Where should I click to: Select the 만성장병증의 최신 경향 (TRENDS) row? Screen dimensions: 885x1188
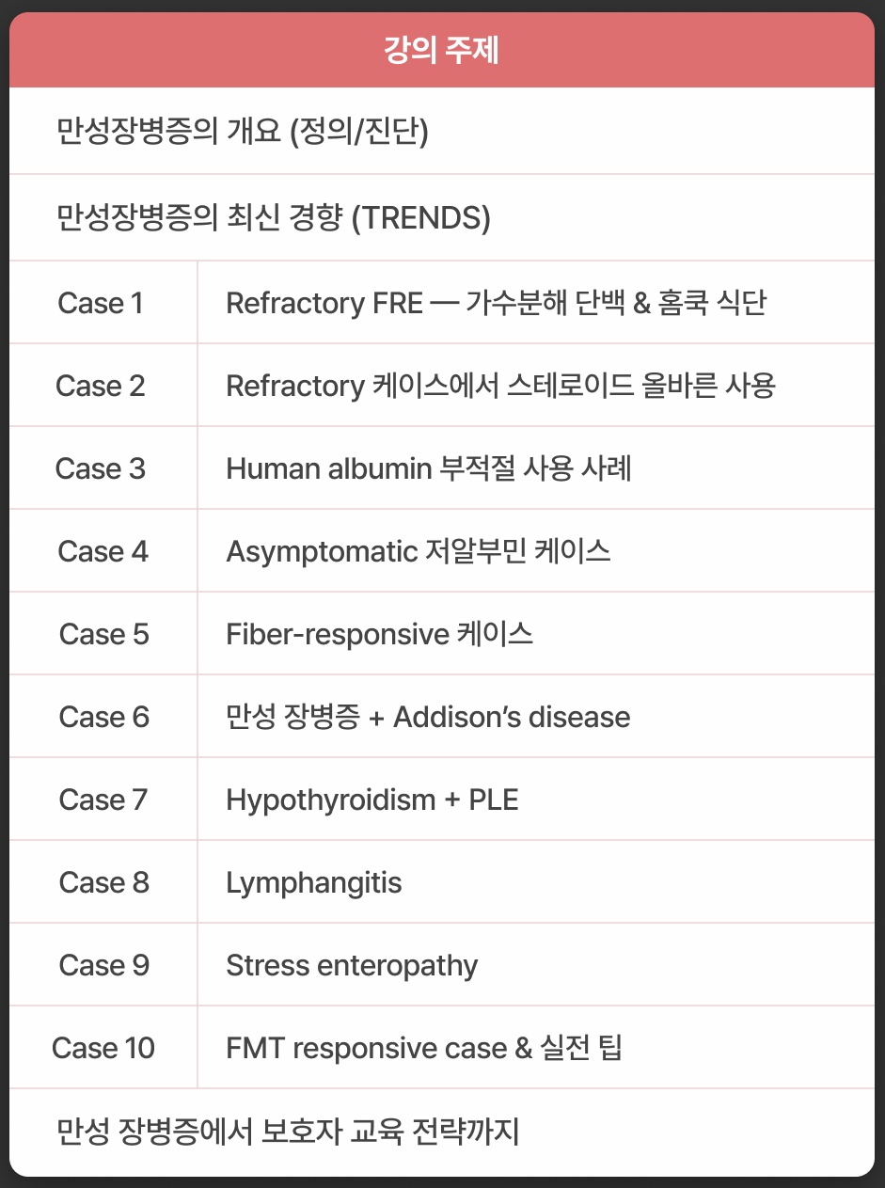coord(274,218)
